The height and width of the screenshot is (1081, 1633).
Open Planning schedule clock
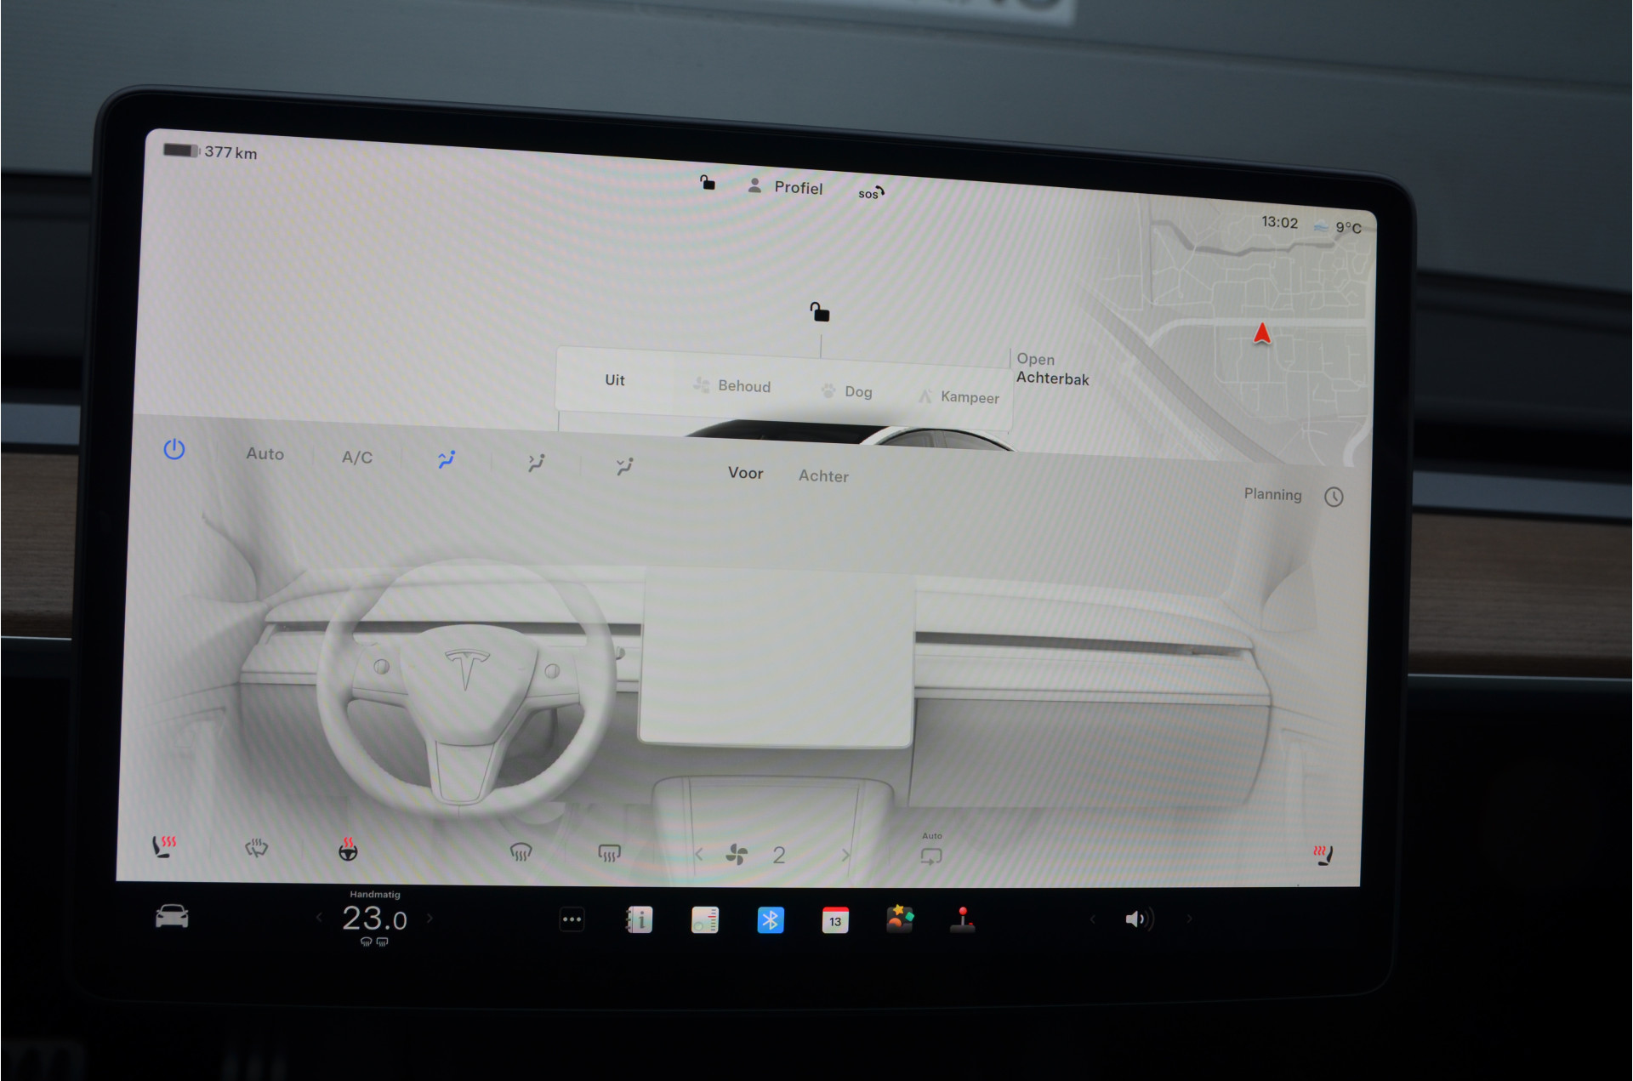click(1333, 497)
